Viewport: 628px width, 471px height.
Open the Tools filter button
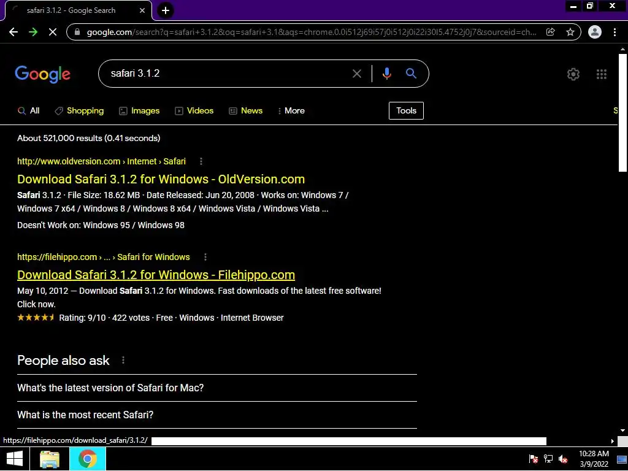(x=406, y=110)
